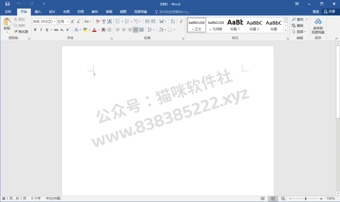Toggle character shading (gray A)
Screen dimensions: 340x202
(104, 30)
